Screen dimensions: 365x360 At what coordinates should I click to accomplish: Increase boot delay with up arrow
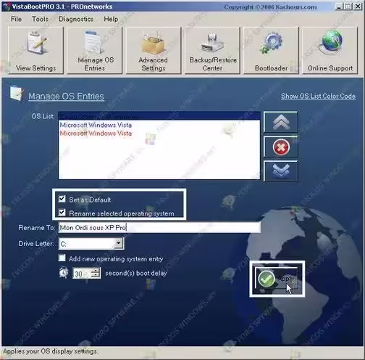coord(96,271)
